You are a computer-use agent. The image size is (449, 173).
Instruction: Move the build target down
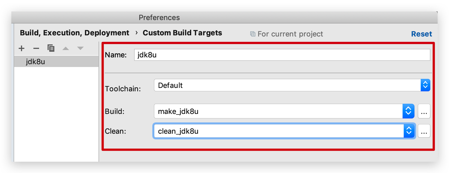click(x=80, y=48)
